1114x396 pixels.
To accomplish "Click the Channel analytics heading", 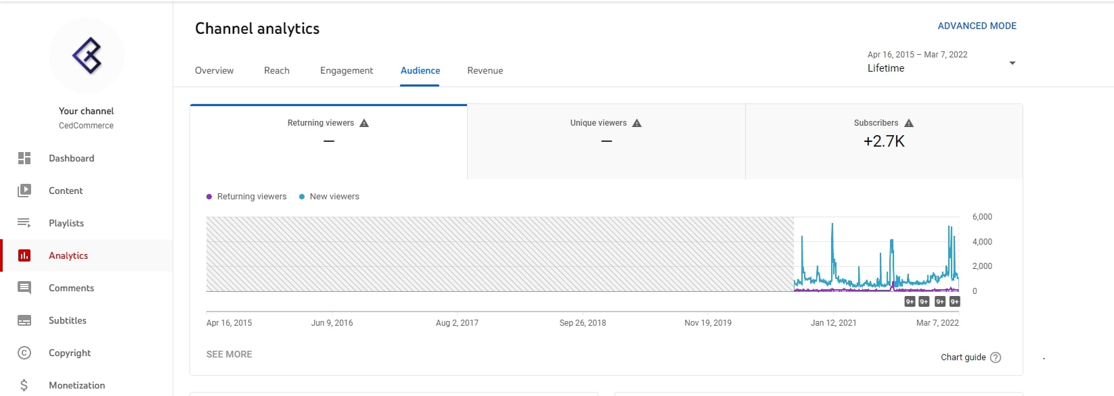I will point(257,28).
